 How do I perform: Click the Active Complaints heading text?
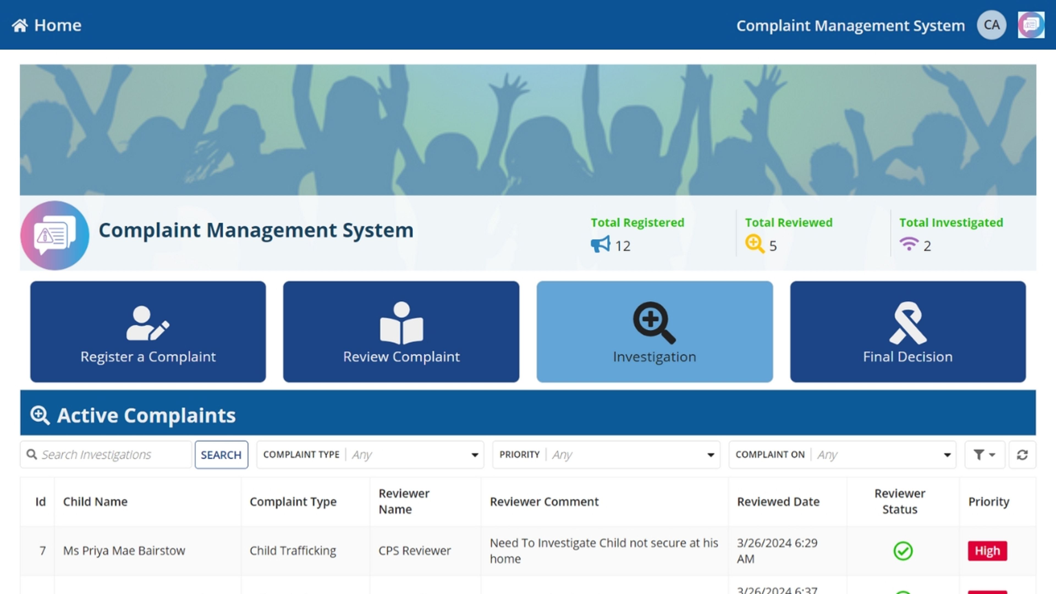point(146,415)
